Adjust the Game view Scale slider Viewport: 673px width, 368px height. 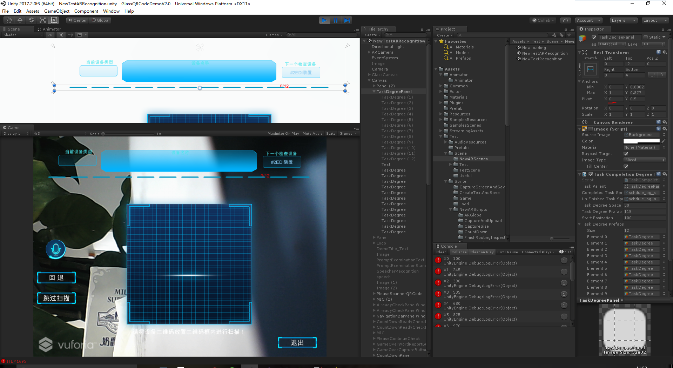(x=128, y=134)
